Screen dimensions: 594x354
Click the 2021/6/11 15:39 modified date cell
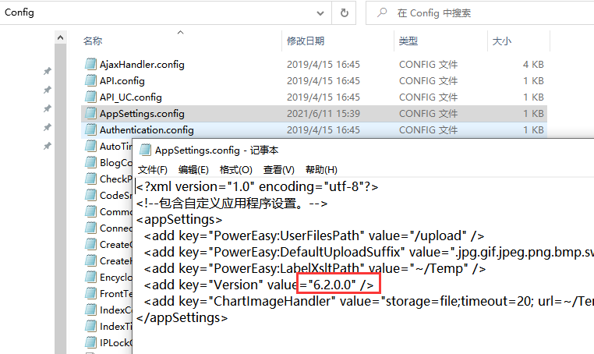click(x=324, y=113)
